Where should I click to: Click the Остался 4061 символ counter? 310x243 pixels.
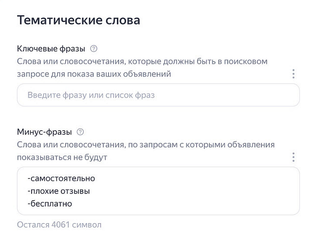(59, 225)
